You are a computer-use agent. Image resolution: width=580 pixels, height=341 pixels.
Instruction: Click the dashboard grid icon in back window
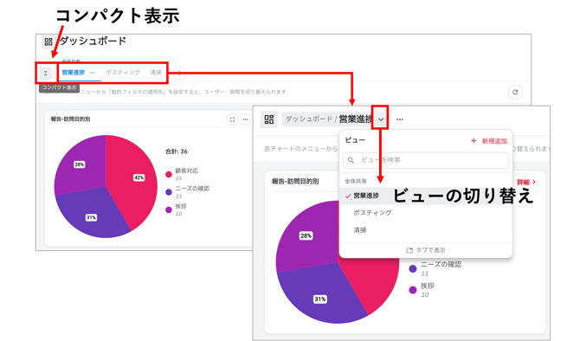point(48,42)
